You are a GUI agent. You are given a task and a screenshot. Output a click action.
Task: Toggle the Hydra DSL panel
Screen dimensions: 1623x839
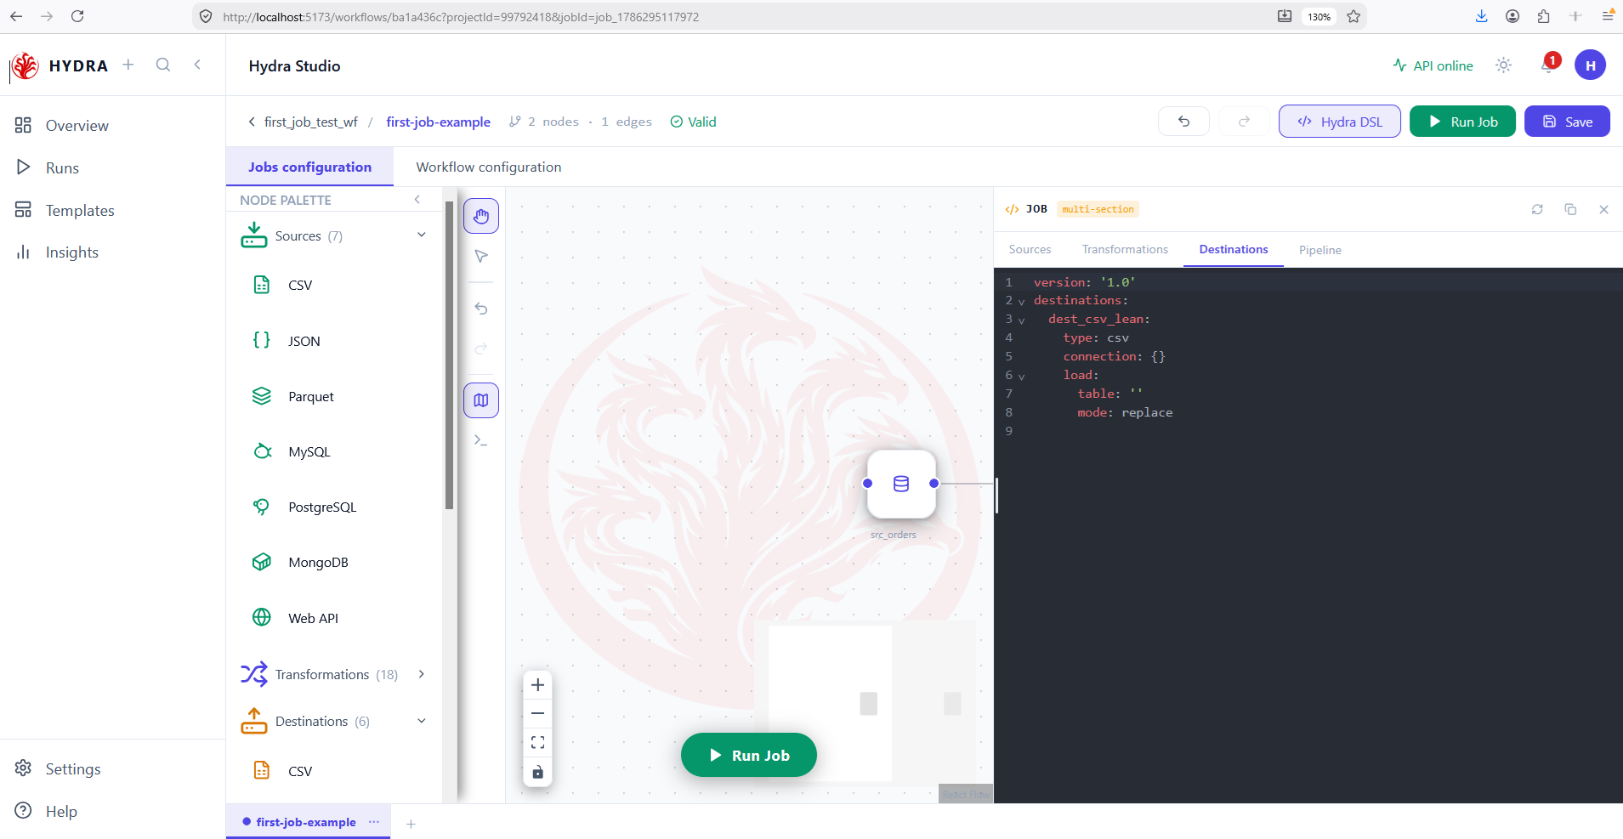[x=1340, y=122]
